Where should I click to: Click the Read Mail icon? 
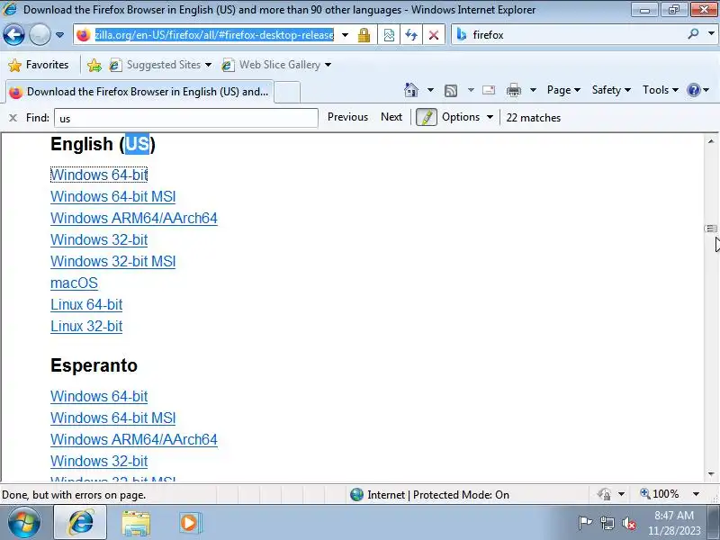coord(489,90)
